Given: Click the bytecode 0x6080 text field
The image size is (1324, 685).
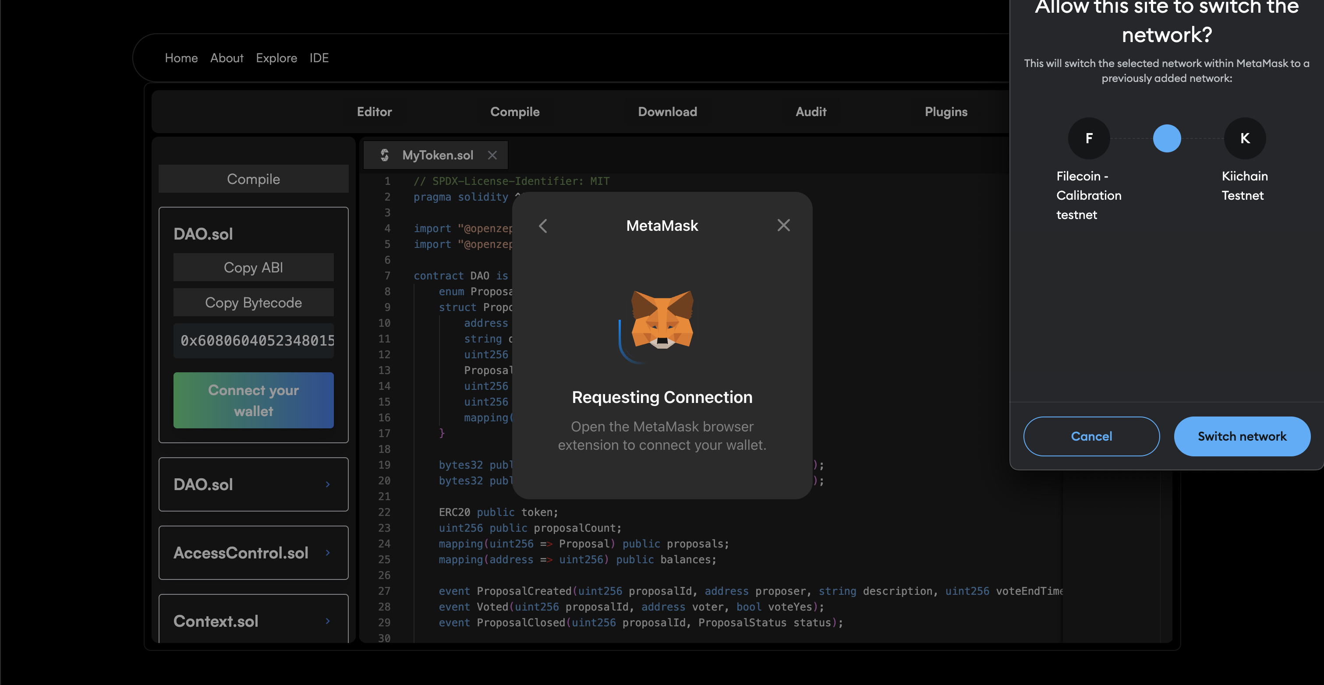Looking at the screenshot, I should tap(253, 341).
